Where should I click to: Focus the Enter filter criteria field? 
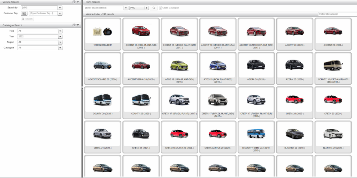coord(337,14)
